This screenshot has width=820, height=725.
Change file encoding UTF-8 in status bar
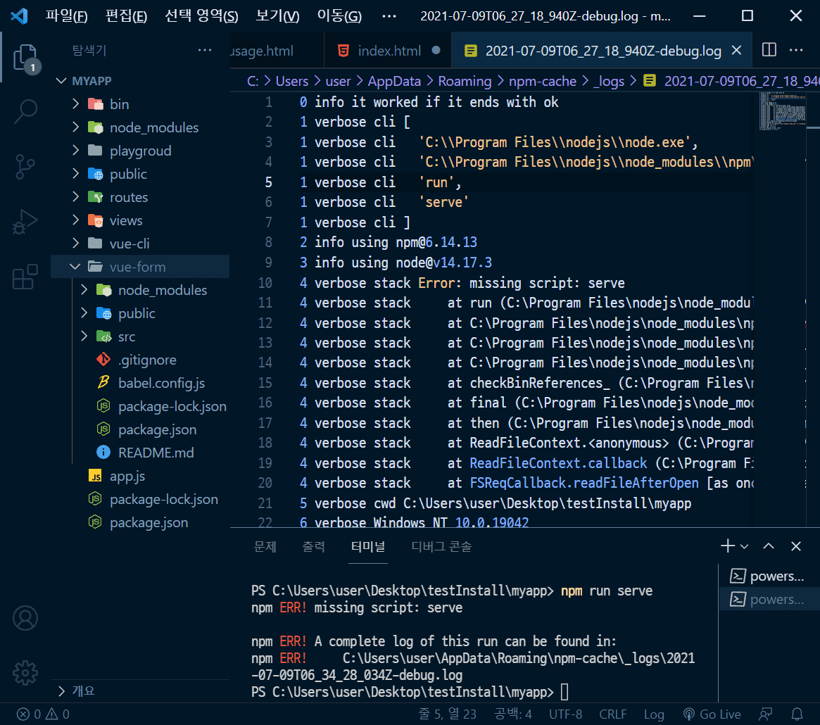coord(565,714)
